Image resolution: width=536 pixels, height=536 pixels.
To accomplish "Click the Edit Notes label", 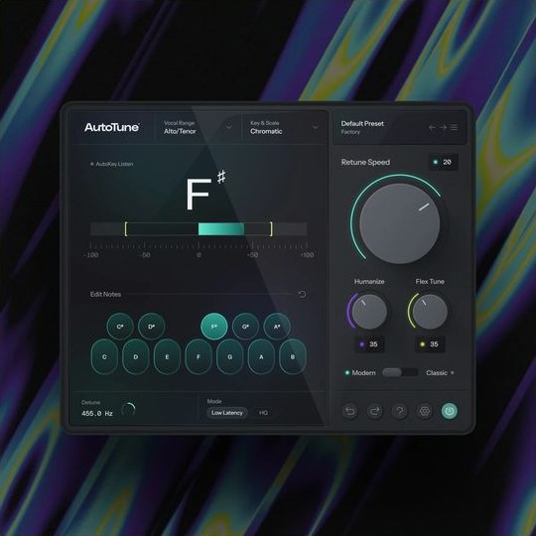I will pyautogui.click(x=105, y=295).
